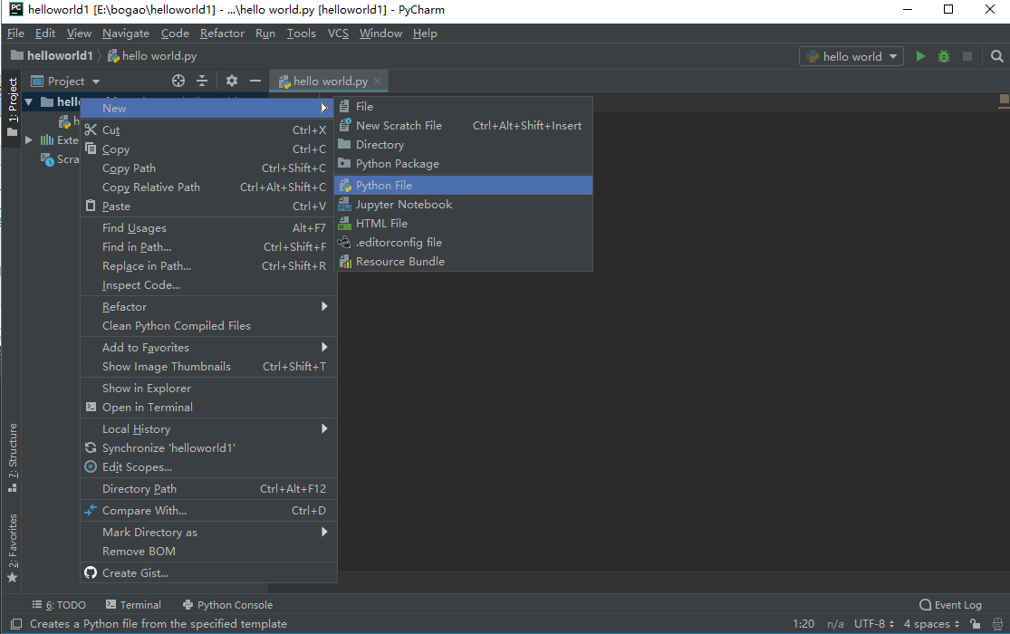Click Compare With... entry
Viewport: 1010px width, 634px height.
point(208,510)
